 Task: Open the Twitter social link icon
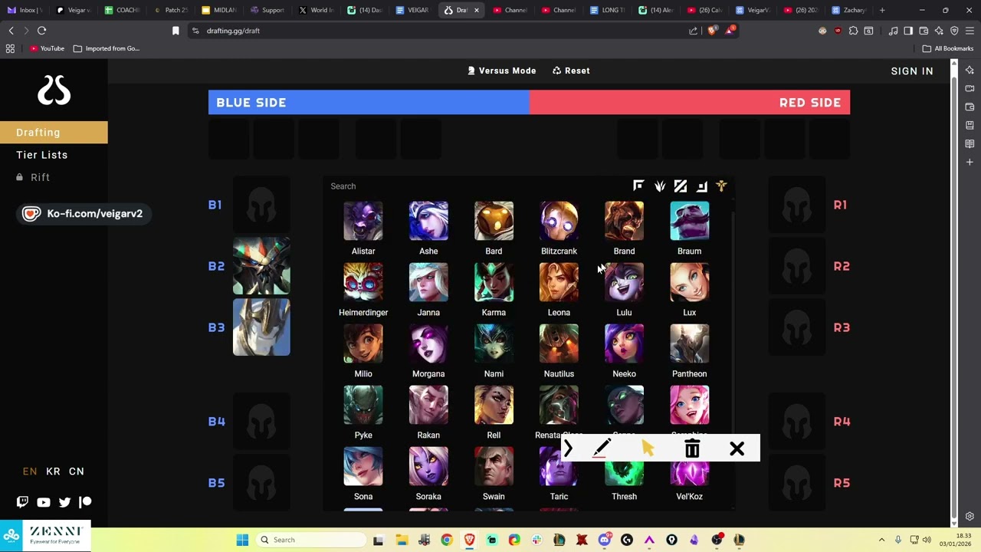64,502
